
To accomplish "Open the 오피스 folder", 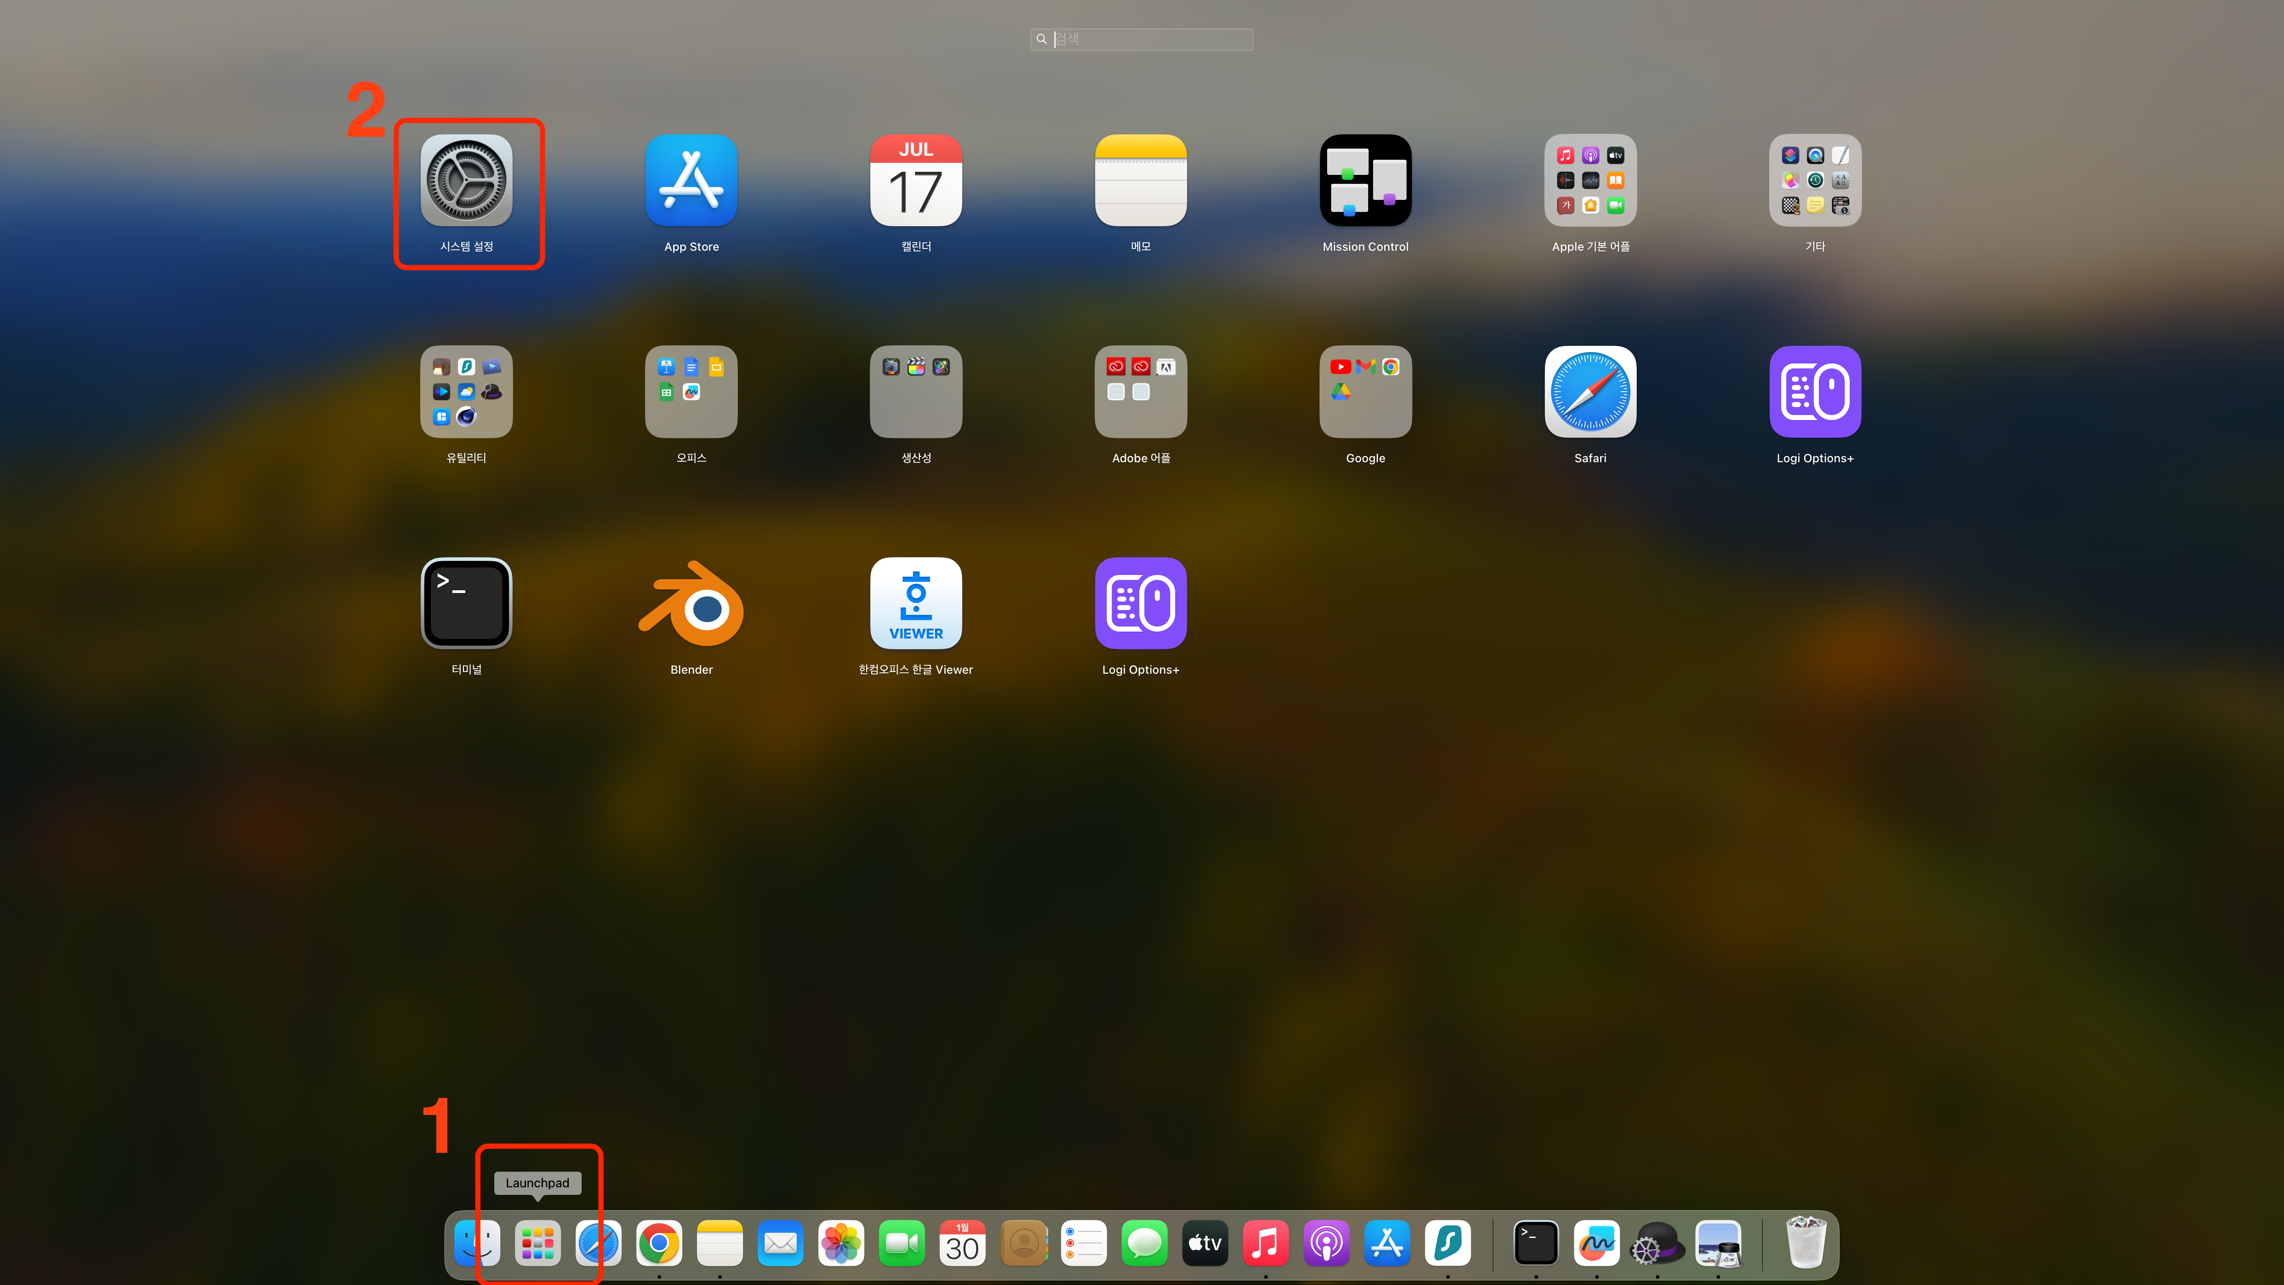I will click(691, 392).
